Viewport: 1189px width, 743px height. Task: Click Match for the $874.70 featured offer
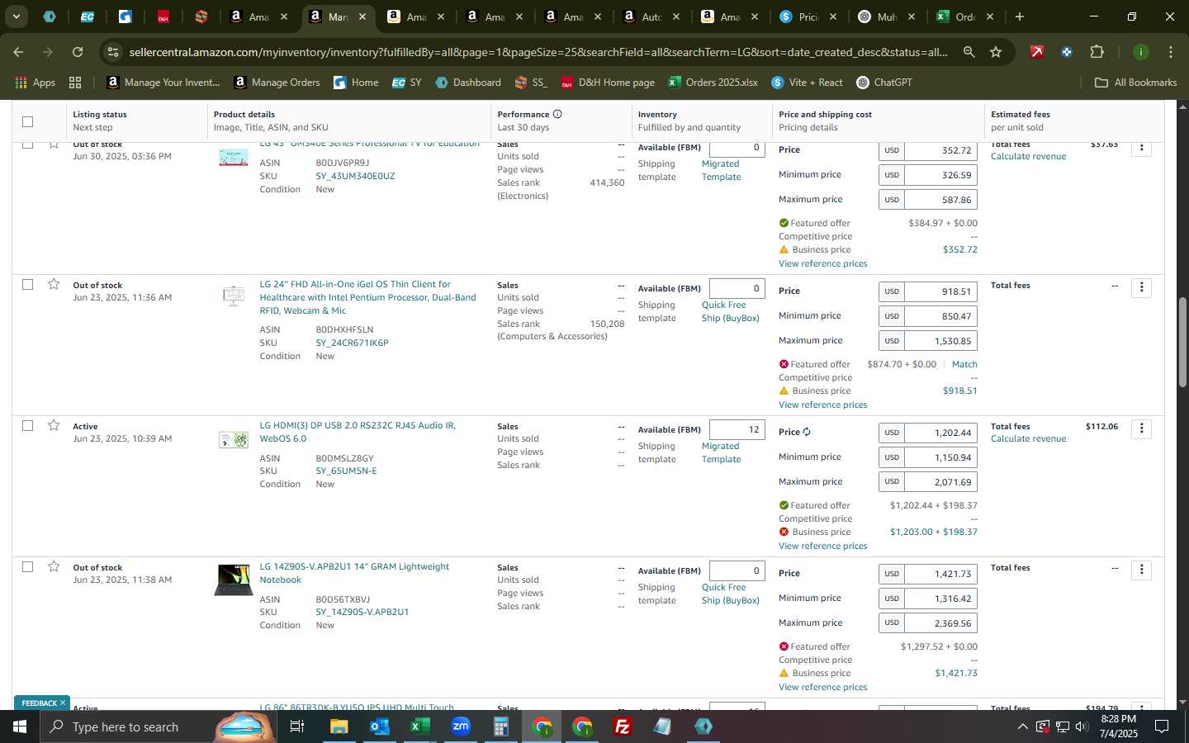(x=964, y=364)
